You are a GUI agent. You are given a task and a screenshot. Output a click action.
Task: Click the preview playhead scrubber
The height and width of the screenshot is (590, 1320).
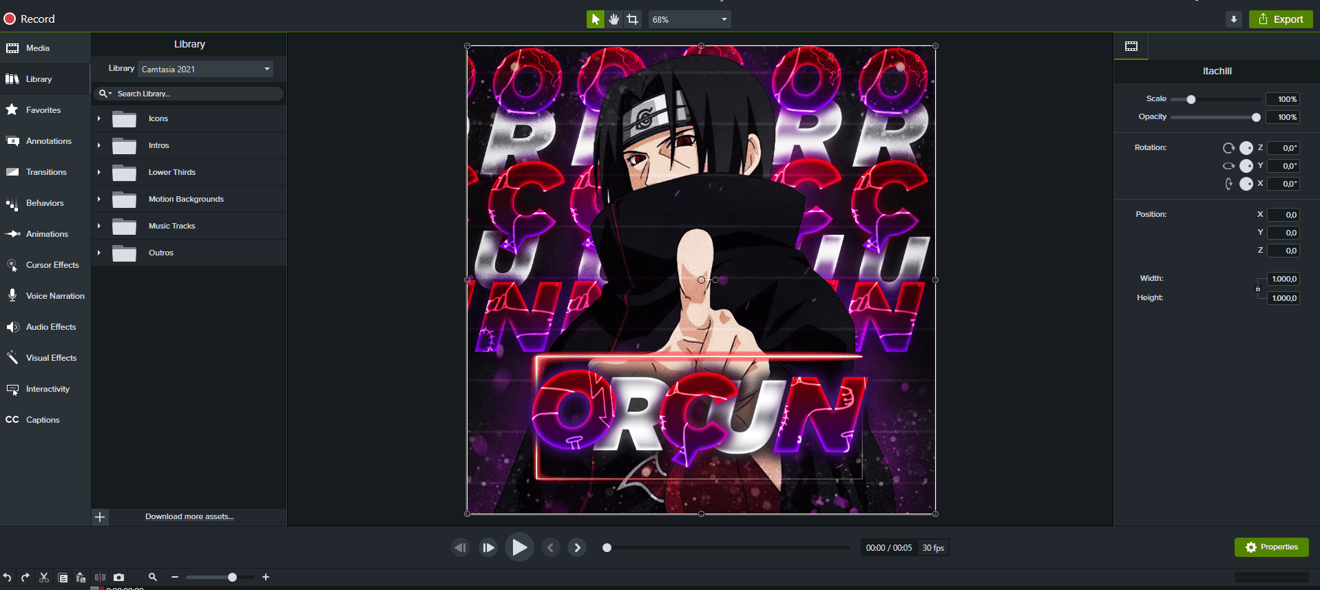[607, 548]
